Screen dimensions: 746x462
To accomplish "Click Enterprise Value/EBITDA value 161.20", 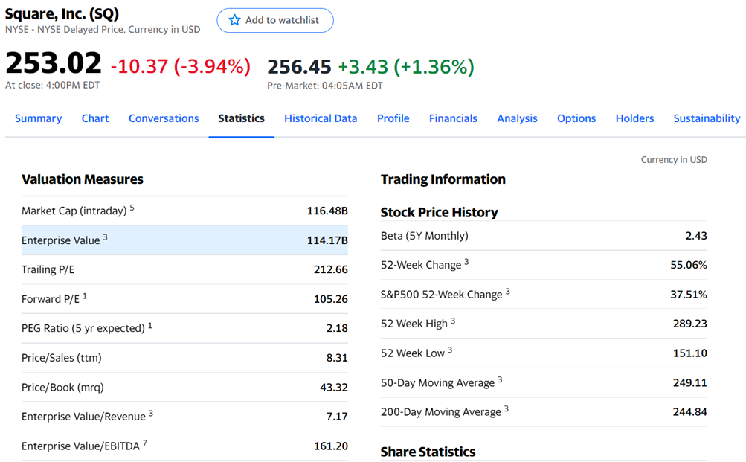I will (x=331, y=446).
